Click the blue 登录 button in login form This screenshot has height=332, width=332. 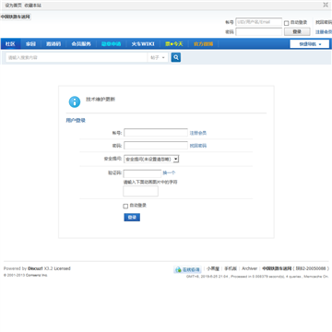point(132,218)
